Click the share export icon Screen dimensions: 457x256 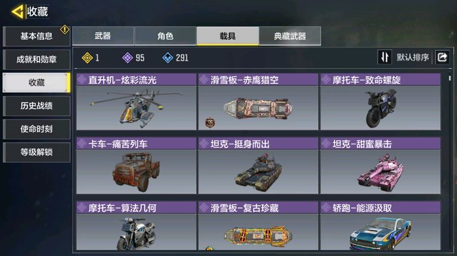point(442,57)
